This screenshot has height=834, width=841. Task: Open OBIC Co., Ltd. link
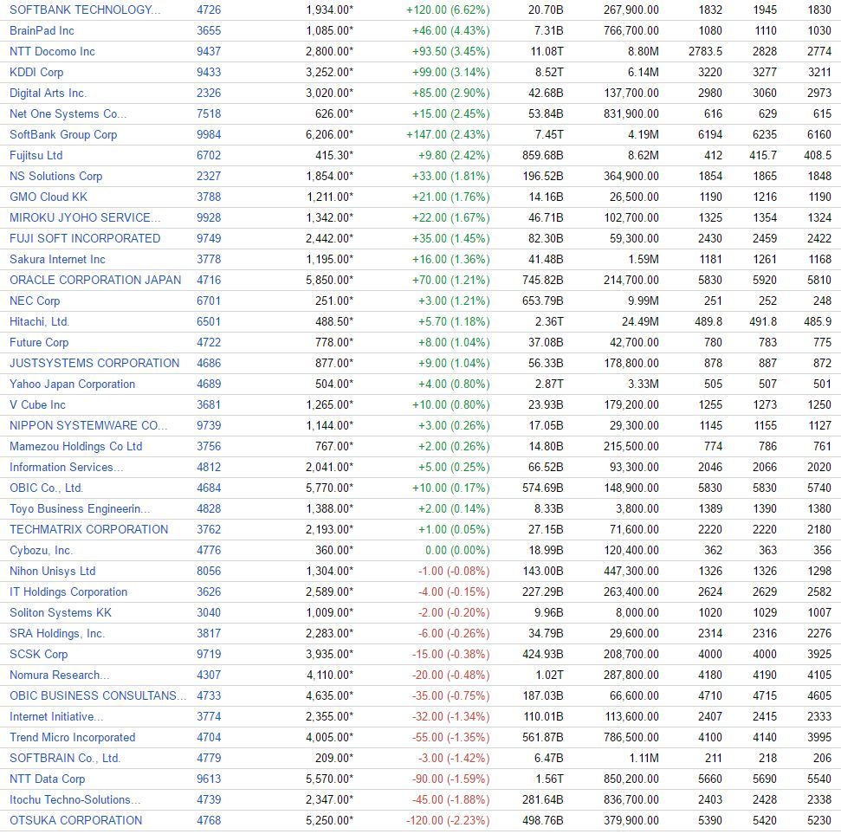click(x=46, y=488)
